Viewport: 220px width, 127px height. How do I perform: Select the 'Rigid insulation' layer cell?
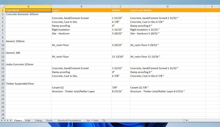point(81,30)
